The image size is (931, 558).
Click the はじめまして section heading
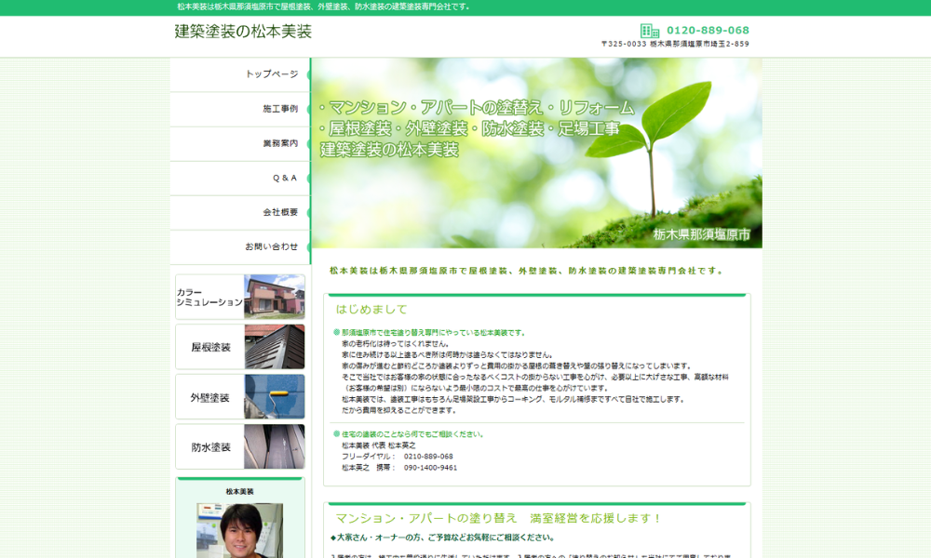click(x=371, y=310)
